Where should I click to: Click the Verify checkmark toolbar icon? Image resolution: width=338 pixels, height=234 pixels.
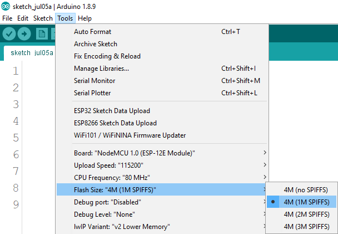9,33
